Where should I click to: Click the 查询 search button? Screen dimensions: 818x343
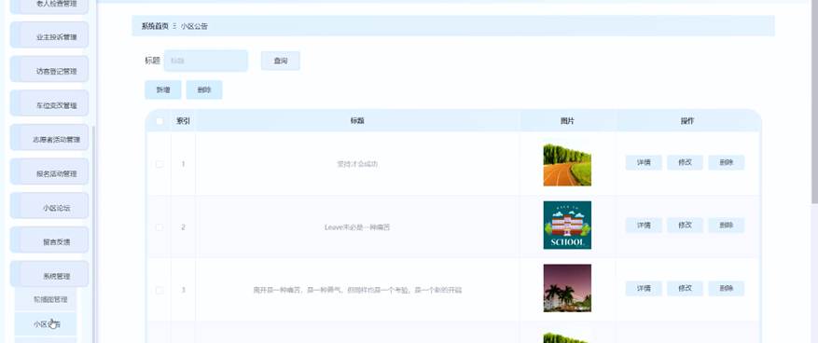281,61
